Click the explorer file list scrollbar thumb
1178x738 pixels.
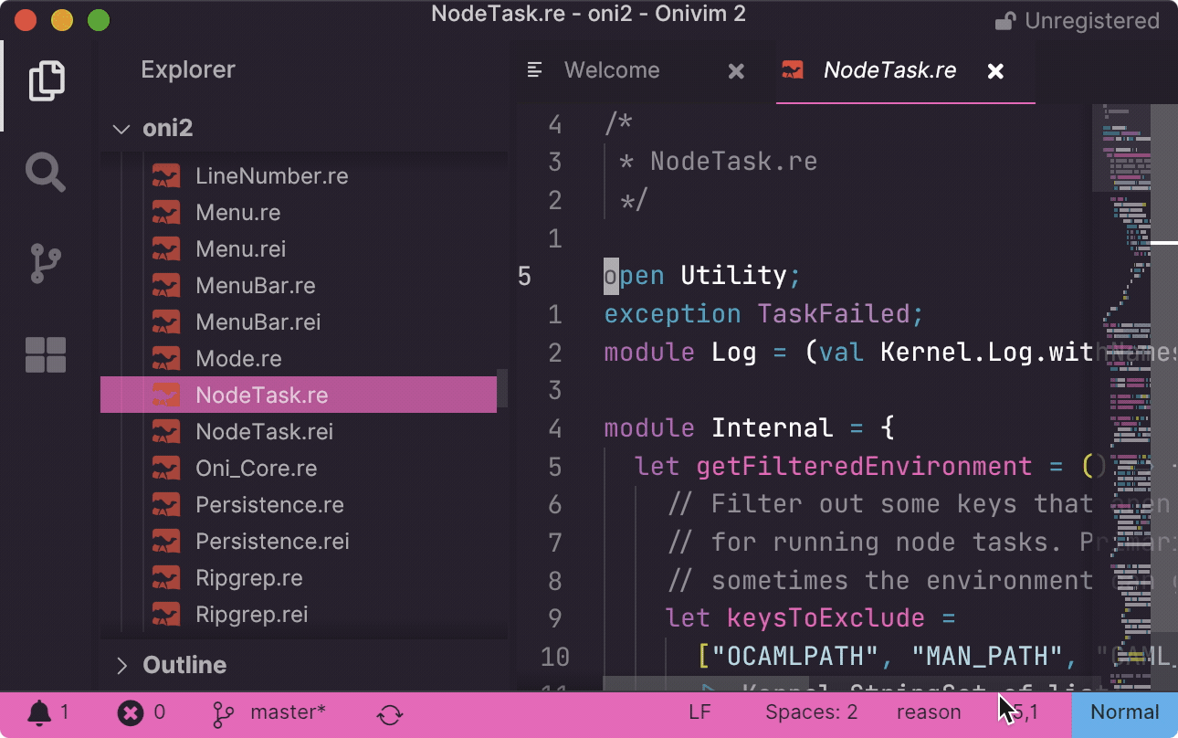click(501, 387)
